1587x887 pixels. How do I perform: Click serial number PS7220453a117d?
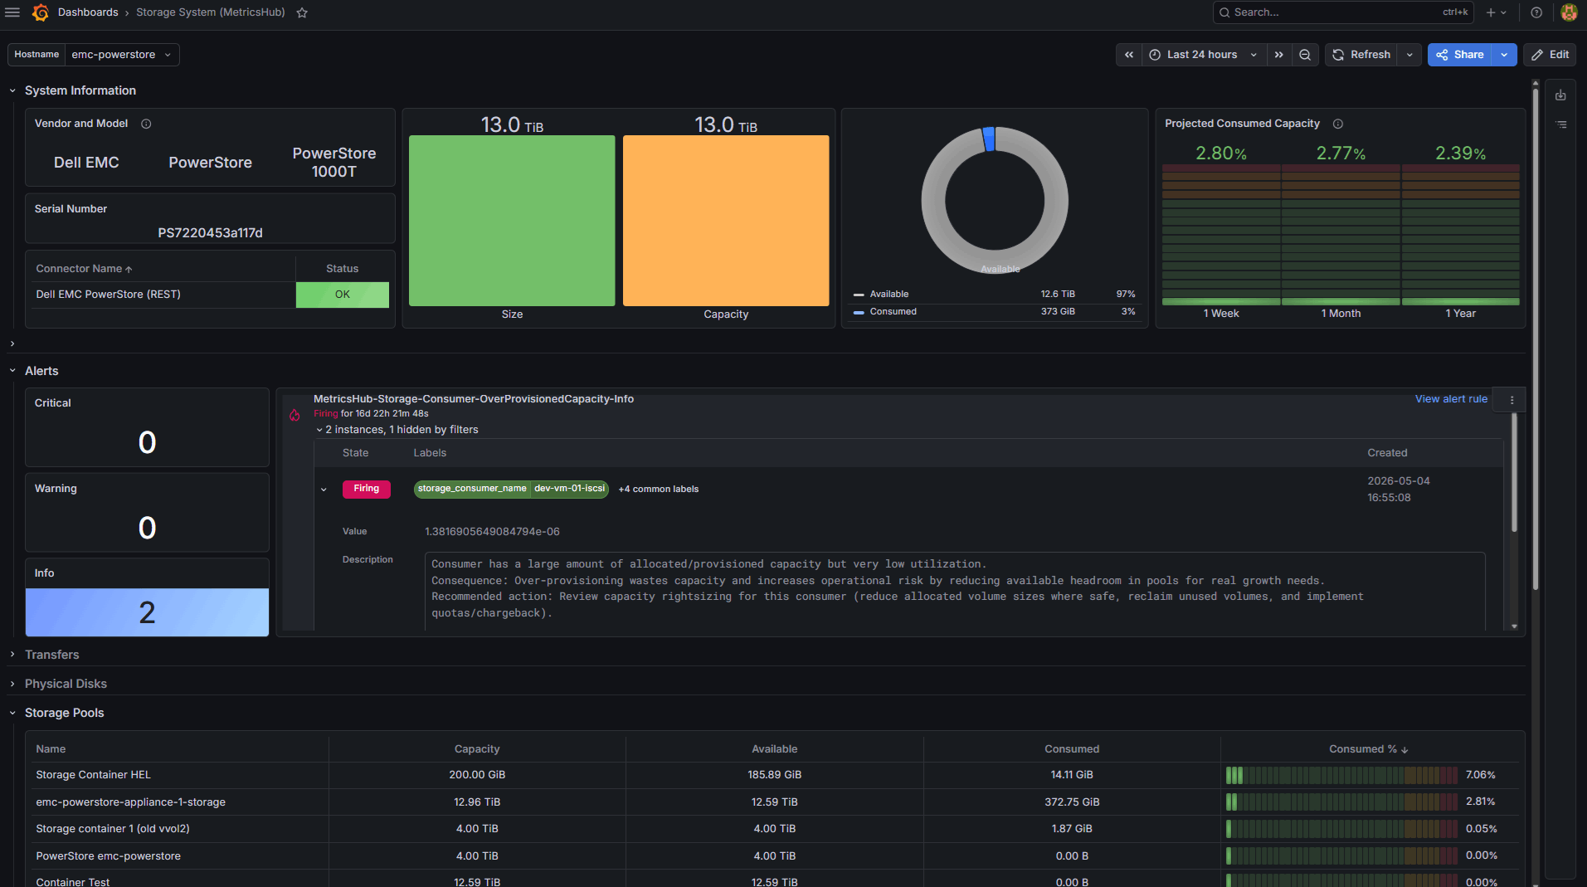[210, 233]
